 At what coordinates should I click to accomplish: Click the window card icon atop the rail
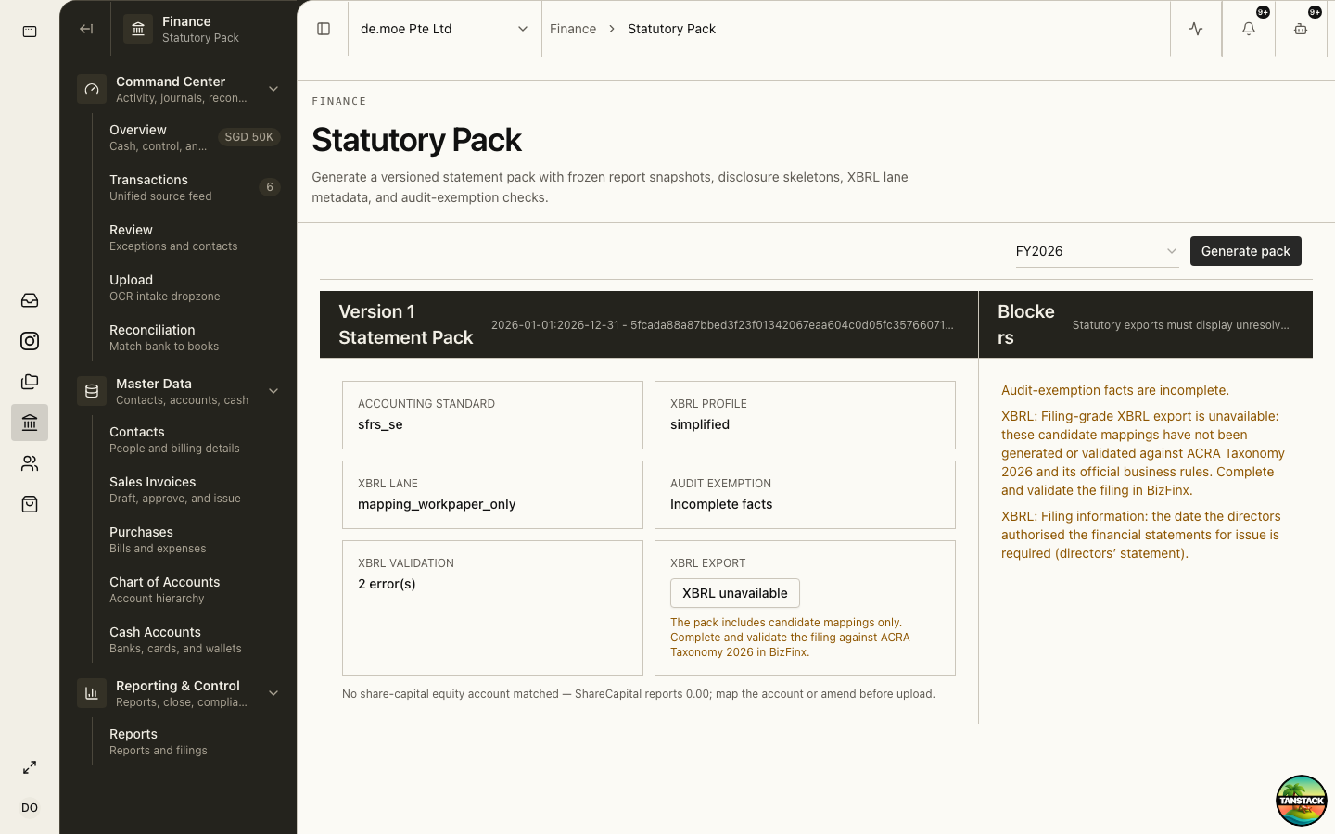[30, 32]
